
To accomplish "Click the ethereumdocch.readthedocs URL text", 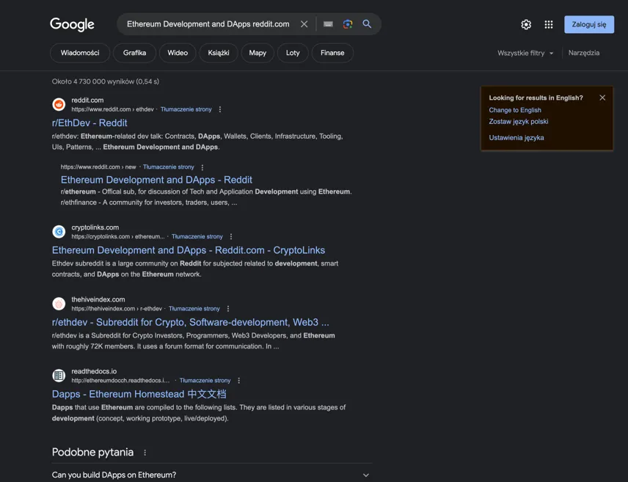I will [120, 381].
